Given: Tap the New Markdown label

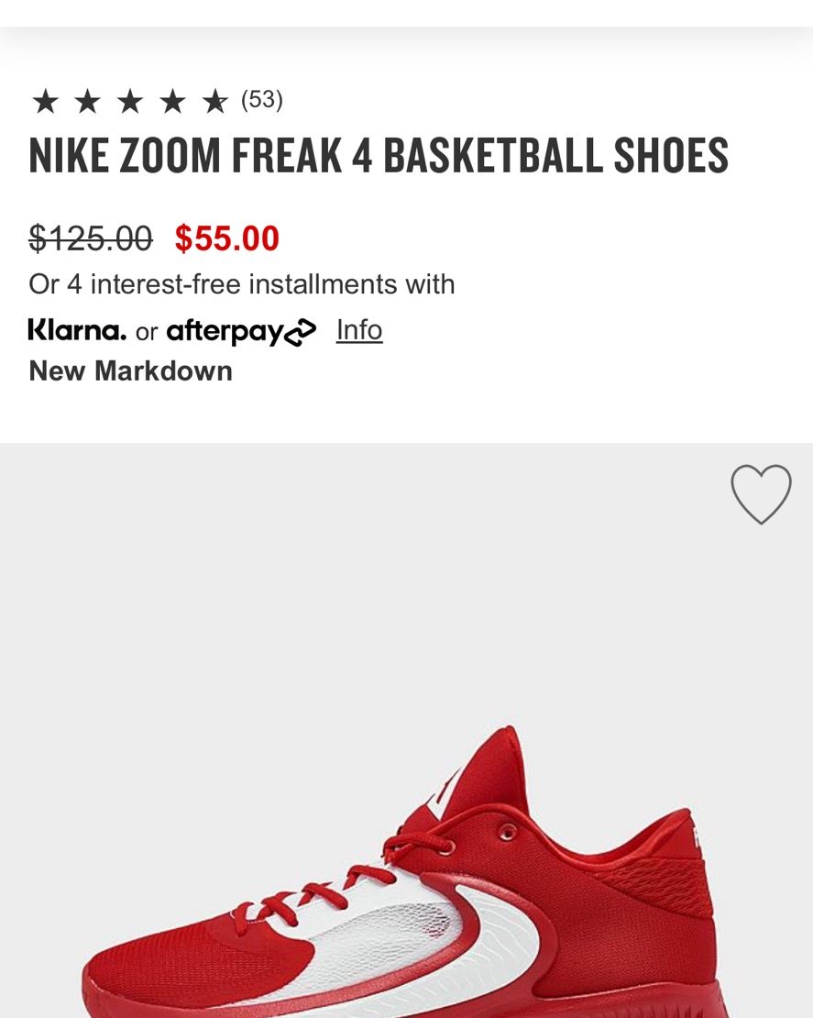Looking at the screenshot, I should pos(131,371).
